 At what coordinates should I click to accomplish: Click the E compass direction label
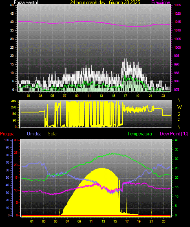(x=179, y=120)
